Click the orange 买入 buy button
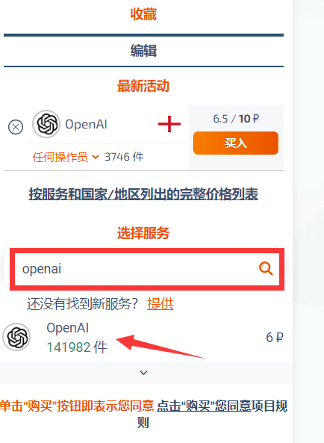The width and height of the screenshot is (324, 443). pyautogui.click(x=236, y=143)
